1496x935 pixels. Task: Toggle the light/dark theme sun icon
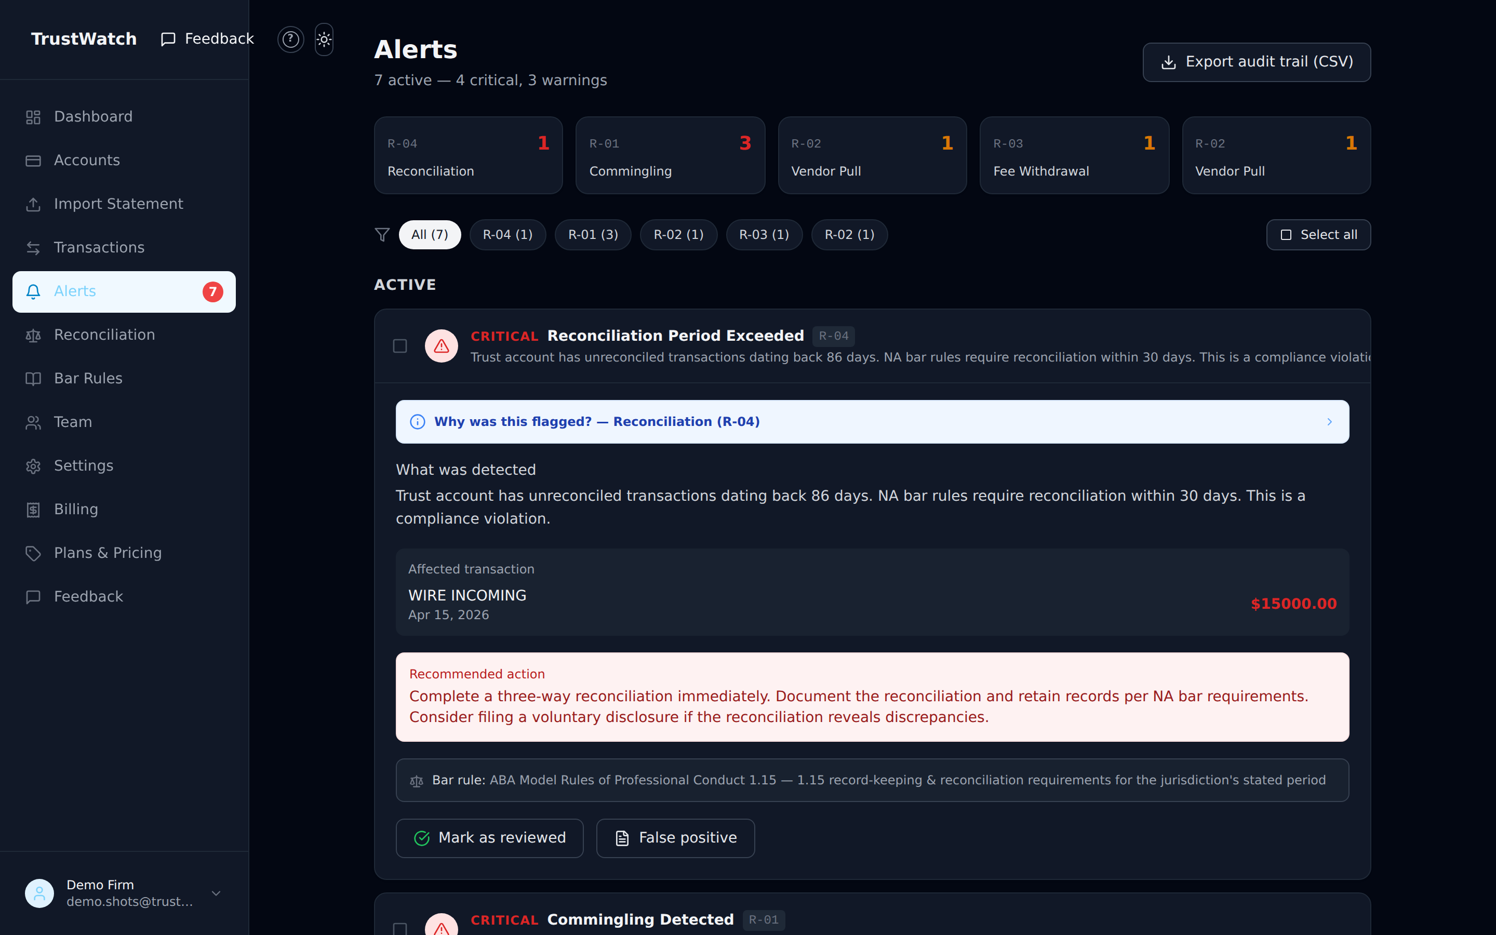coord(324,39)
